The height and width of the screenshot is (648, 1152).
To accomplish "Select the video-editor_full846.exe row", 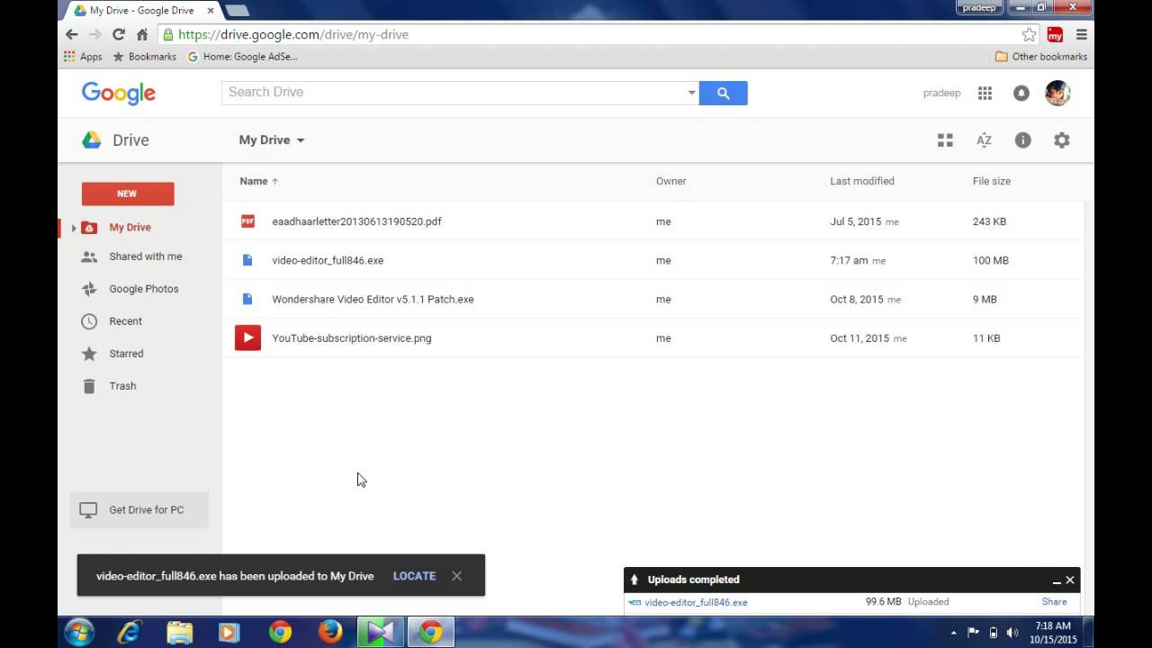I will 652,260.
